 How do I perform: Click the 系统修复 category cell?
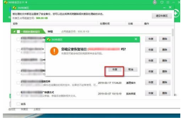click(x=131, y=94)
